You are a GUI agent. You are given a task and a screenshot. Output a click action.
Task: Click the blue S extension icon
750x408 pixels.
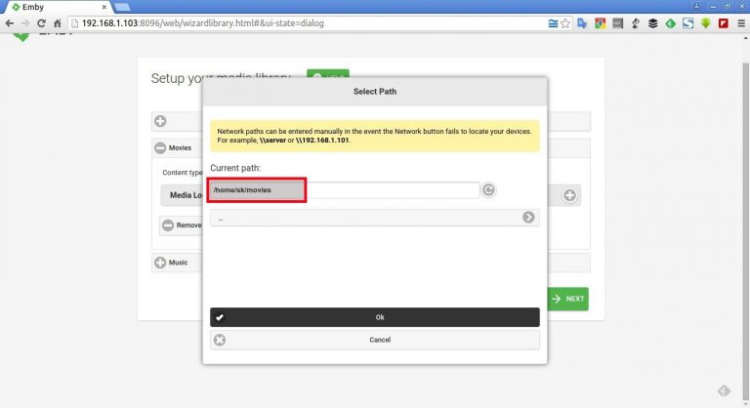point(687,23)
